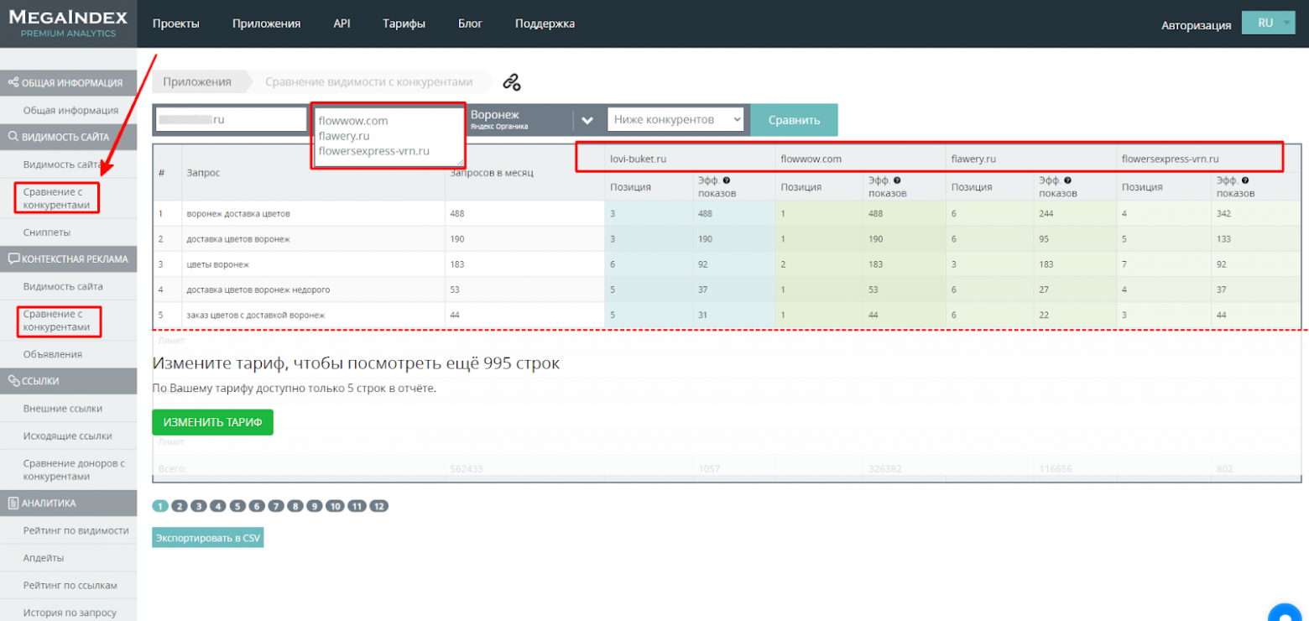Open Рейтинг по видимости sidebar link
1309x621 pixels.
coord(76,530)
